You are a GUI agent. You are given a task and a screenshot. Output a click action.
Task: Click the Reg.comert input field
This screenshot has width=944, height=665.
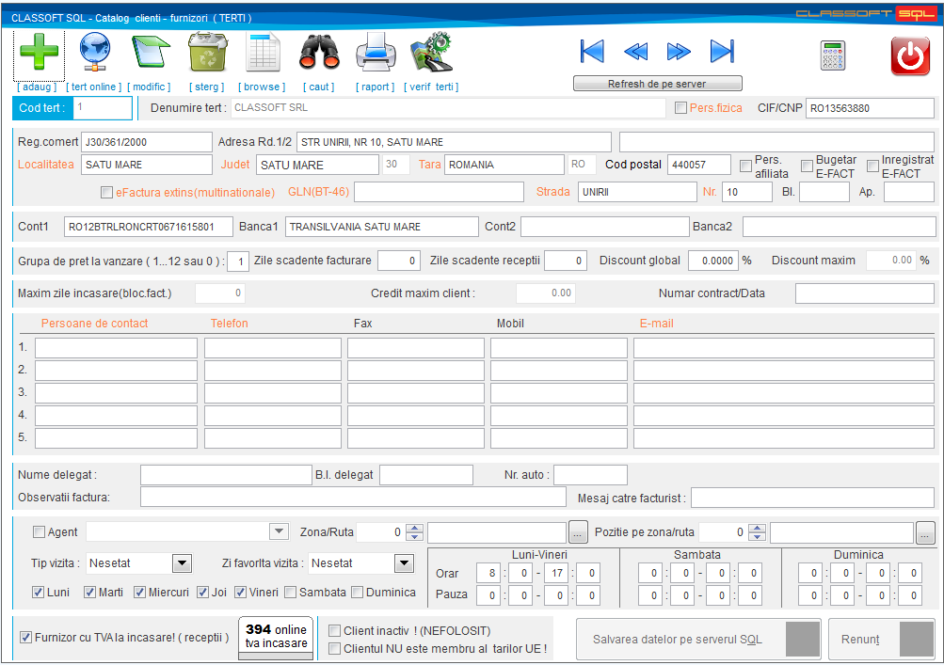point(146,142)
